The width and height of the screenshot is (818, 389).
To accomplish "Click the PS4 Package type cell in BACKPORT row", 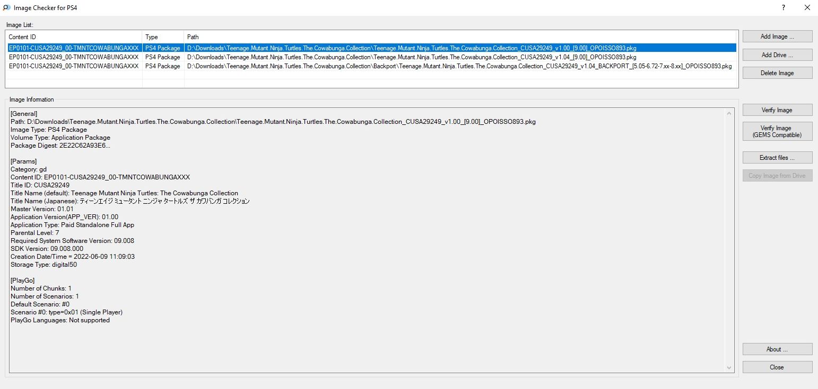I will coord(163,66).
